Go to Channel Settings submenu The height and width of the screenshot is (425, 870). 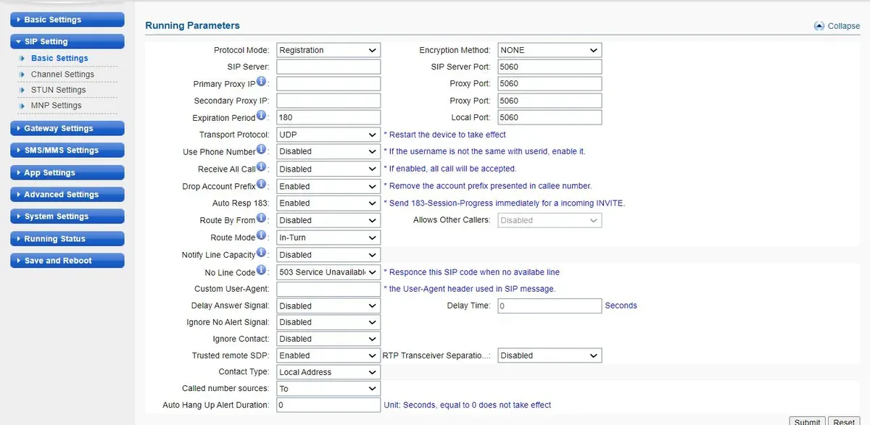pos(62,74)
